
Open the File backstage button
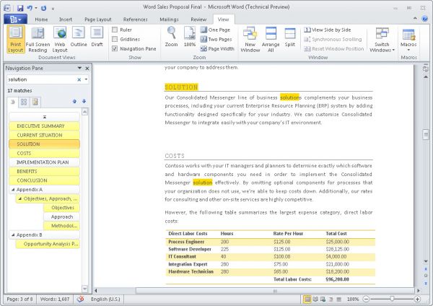click(15, 19)
